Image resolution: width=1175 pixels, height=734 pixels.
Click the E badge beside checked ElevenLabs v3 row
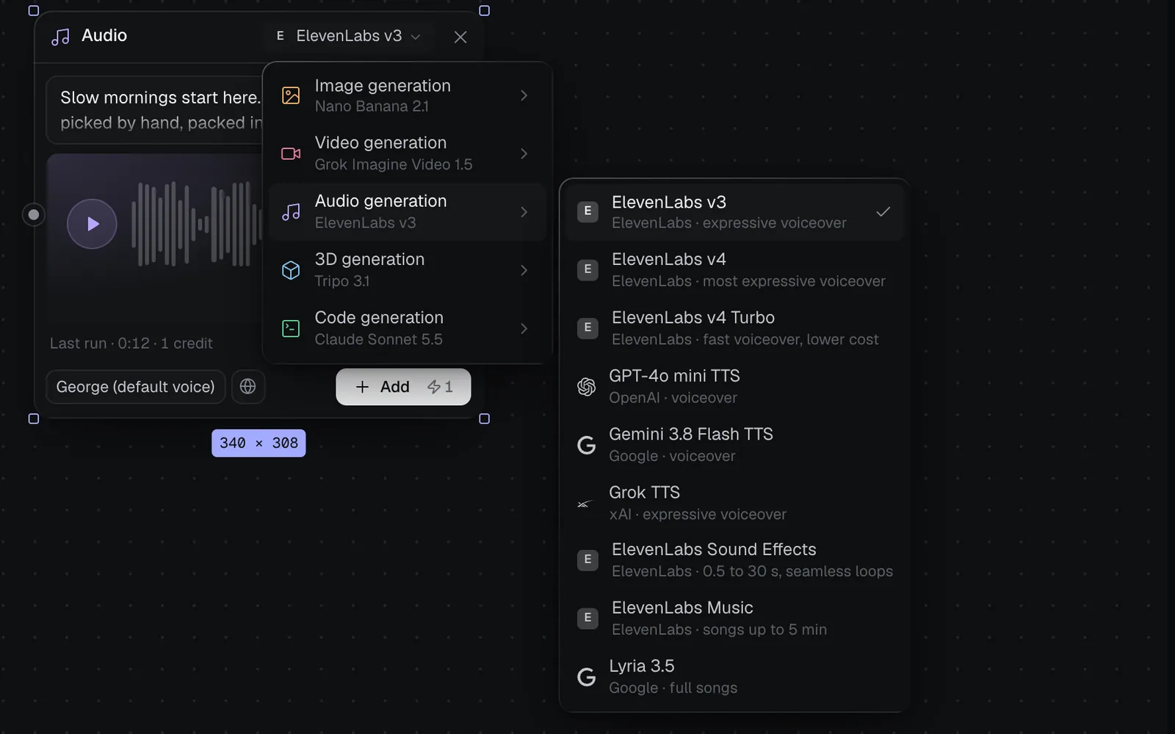click(587, 211)
